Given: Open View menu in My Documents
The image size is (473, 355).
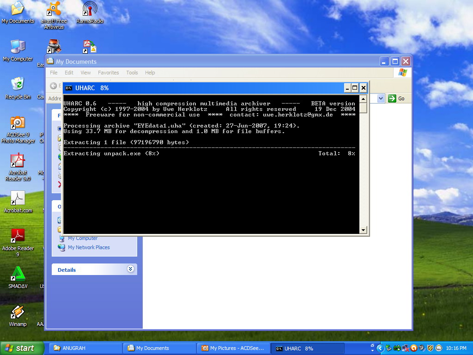Looking at the screenshot, I should pyautogui.click(x=85, y=73).
